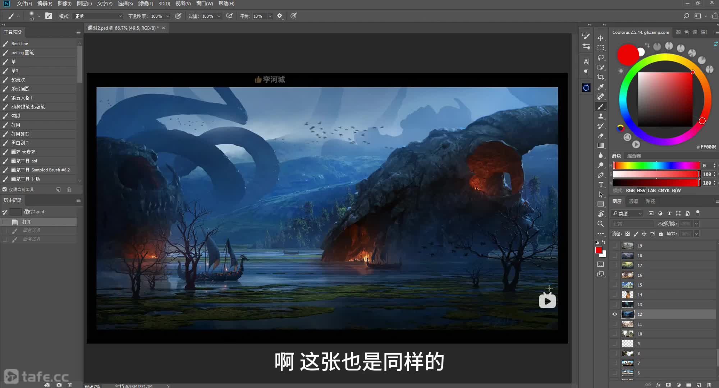The height and width of the screenshot is (388, 719).
Task: Open Tool Presets panel menu
Action: pyautogui.click(x=78, y=32)
